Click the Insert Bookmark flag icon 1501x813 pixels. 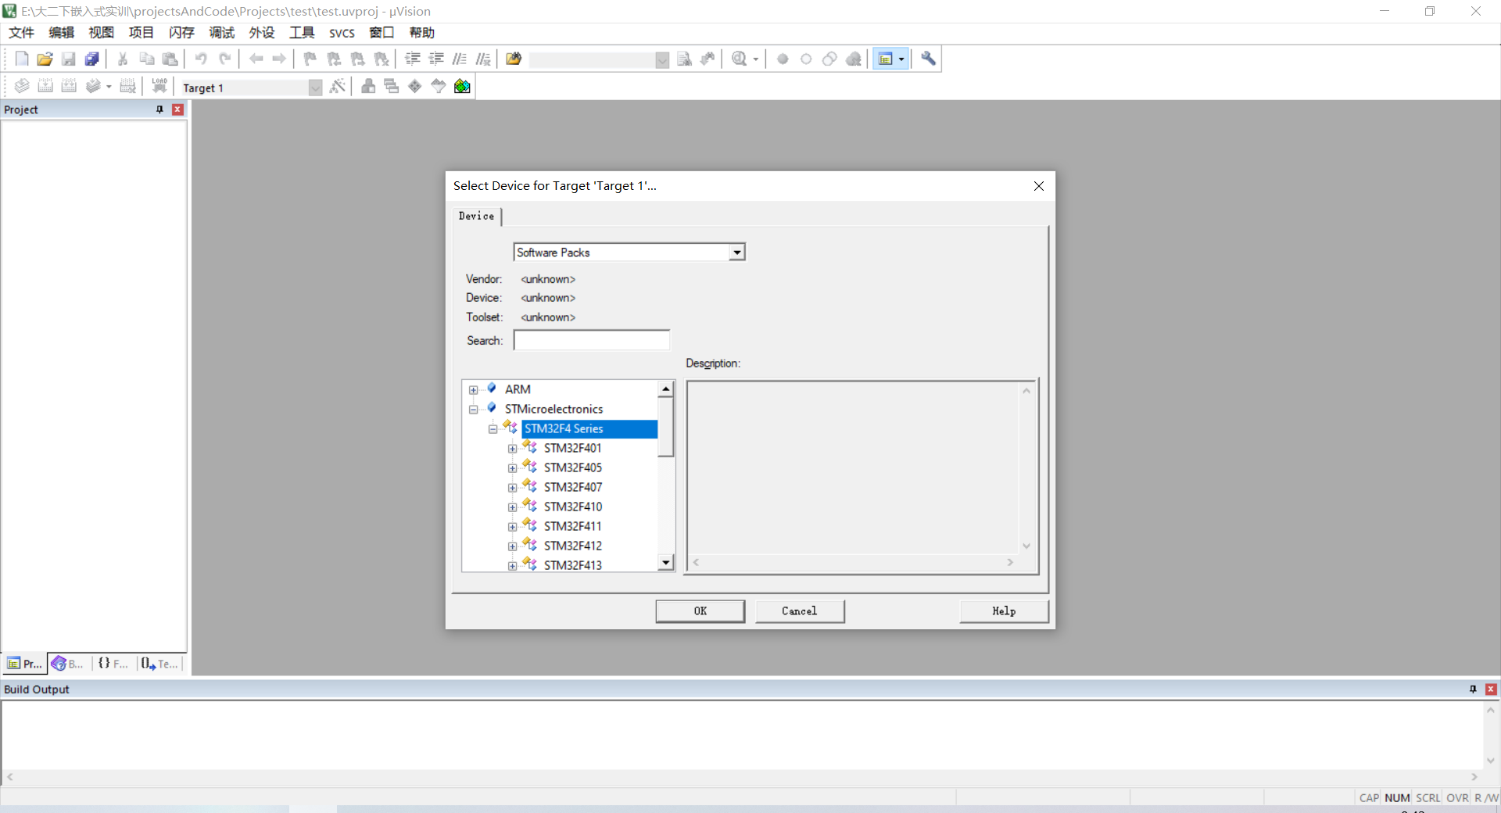(x=310, y=59)
